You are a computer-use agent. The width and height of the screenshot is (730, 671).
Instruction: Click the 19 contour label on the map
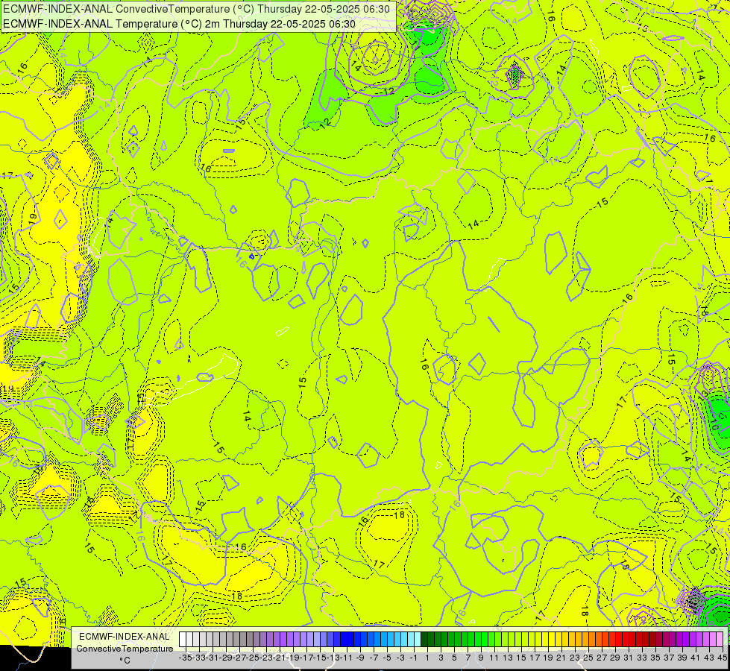point(32,219)
